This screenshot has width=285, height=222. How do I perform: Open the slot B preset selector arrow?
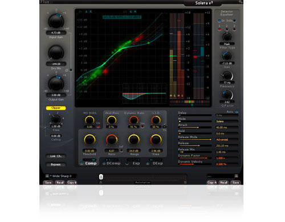click(x=237, y=176)
